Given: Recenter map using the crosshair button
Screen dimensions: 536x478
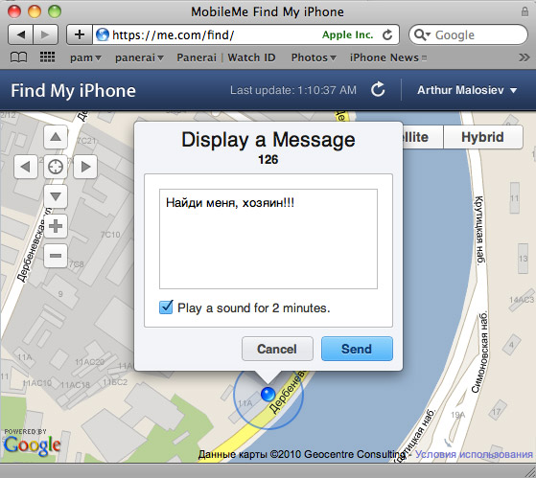Looking at the screenshot, I should pyautogui.click(x=56, y=167).
